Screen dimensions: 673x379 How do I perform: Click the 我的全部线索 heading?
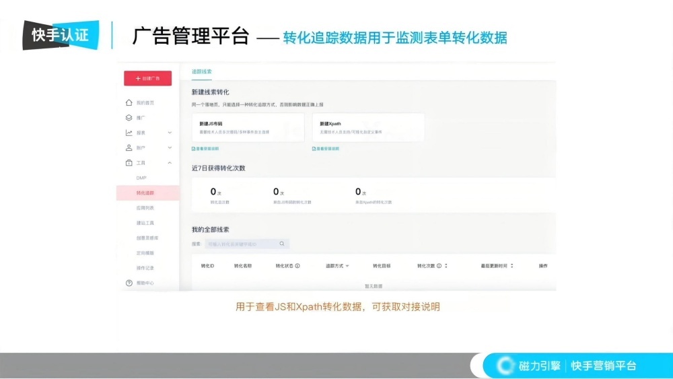pyautogui.click(x=210, y=230)
